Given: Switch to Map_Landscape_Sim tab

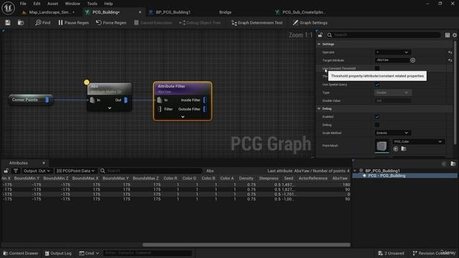Looking at the screenshot, I should coord(49,12).
